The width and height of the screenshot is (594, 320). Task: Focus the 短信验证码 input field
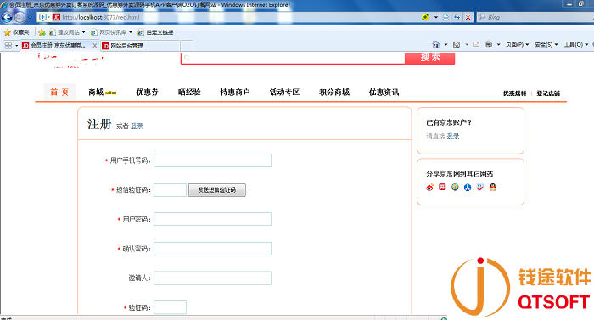[x=170, y=190]
